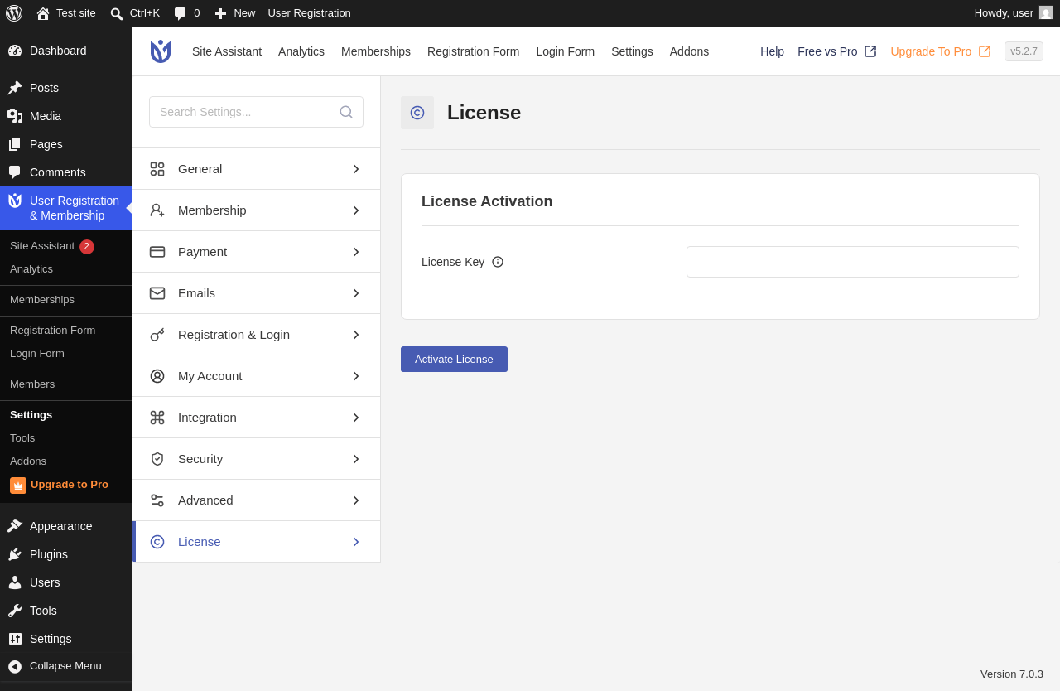Open the Free vs Pro link
This screenshot has height=691, width=1060.
tap(827, 51)
